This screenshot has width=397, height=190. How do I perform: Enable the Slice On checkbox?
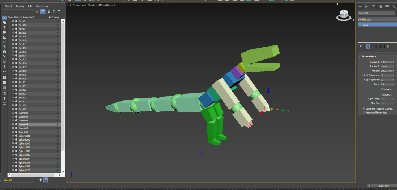(x=381, y=94)
